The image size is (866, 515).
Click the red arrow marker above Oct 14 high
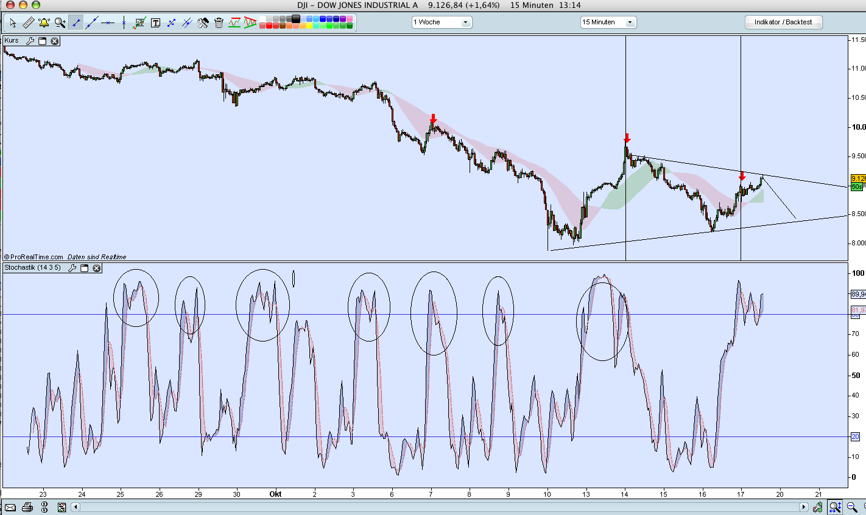tap(627, 138)
